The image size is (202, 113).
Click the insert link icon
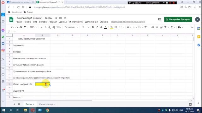coord(153,27)
